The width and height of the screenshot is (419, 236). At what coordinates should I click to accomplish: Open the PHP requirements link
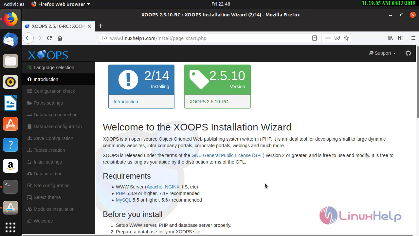pos(120,193)
